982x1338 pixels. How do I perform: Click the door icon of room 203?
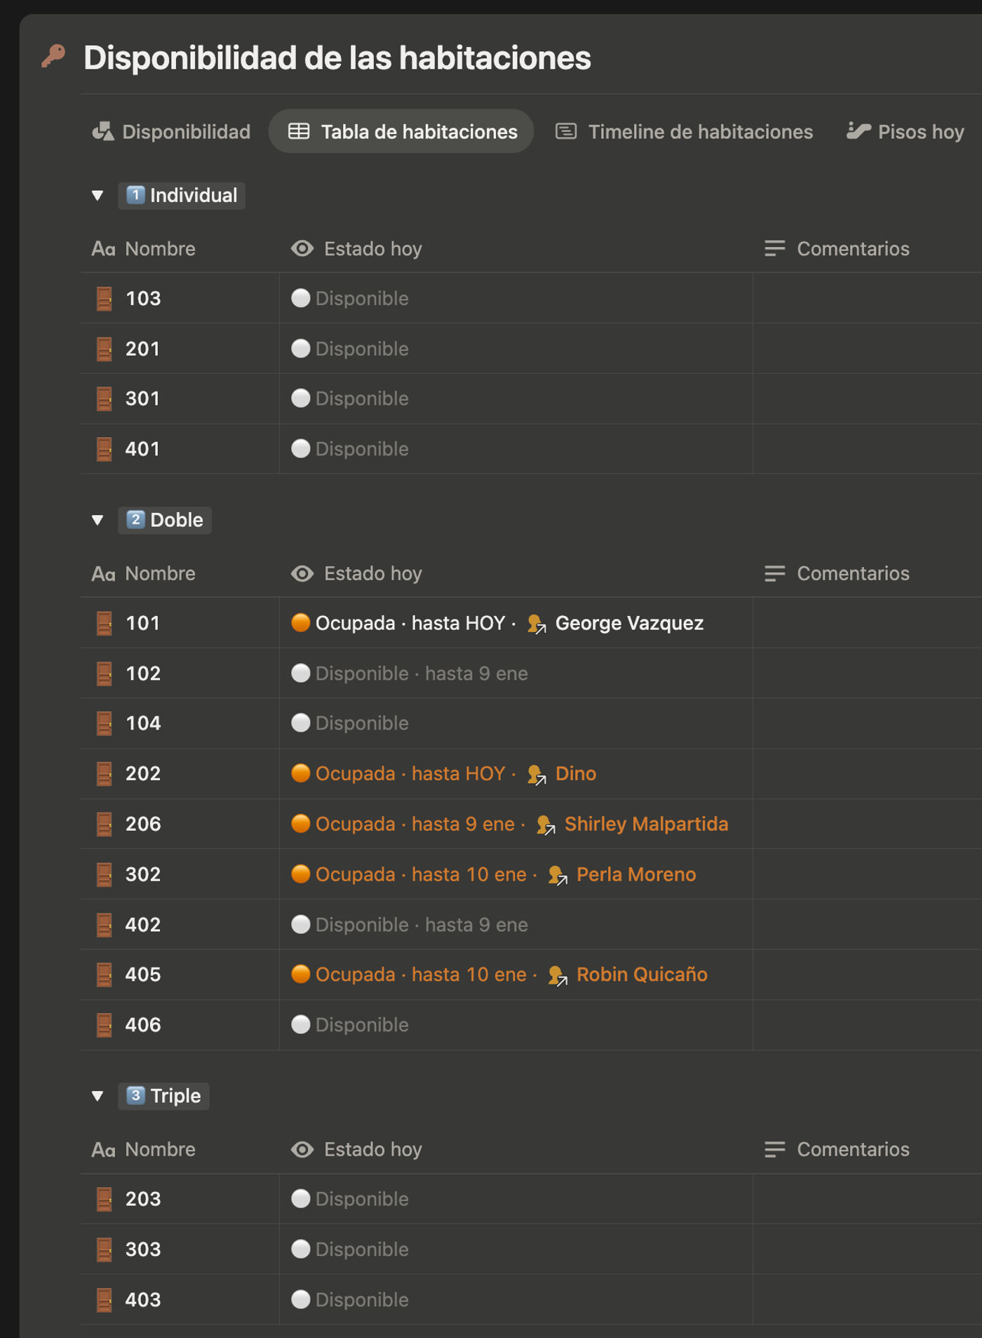point(105,1199)
